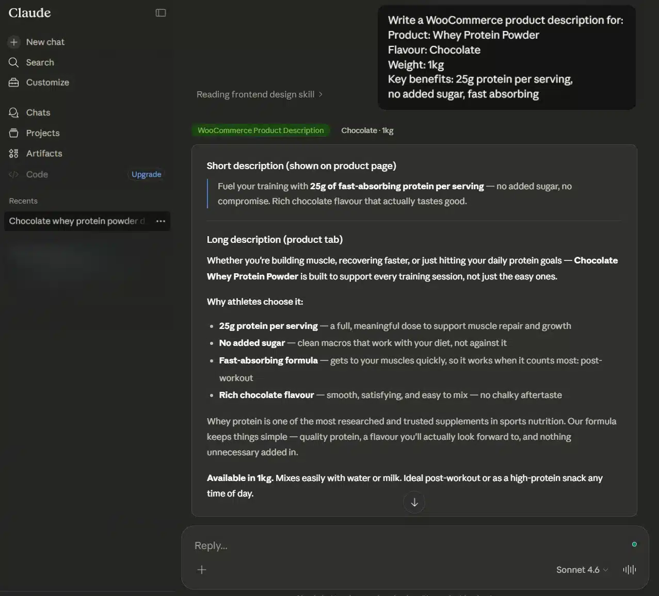Activate voice dictation in the reply bar
Screen dimensions: 659x596
pyautogui.click(x=629, y=569)
